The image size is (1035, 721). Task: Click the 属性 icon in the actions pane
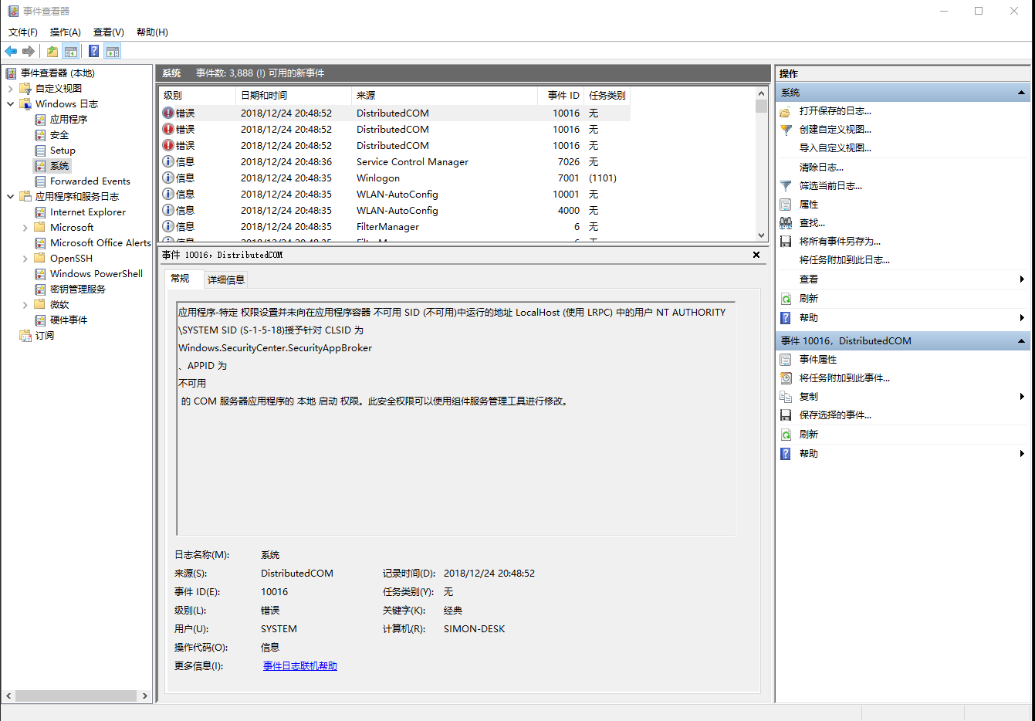[786, 205]
